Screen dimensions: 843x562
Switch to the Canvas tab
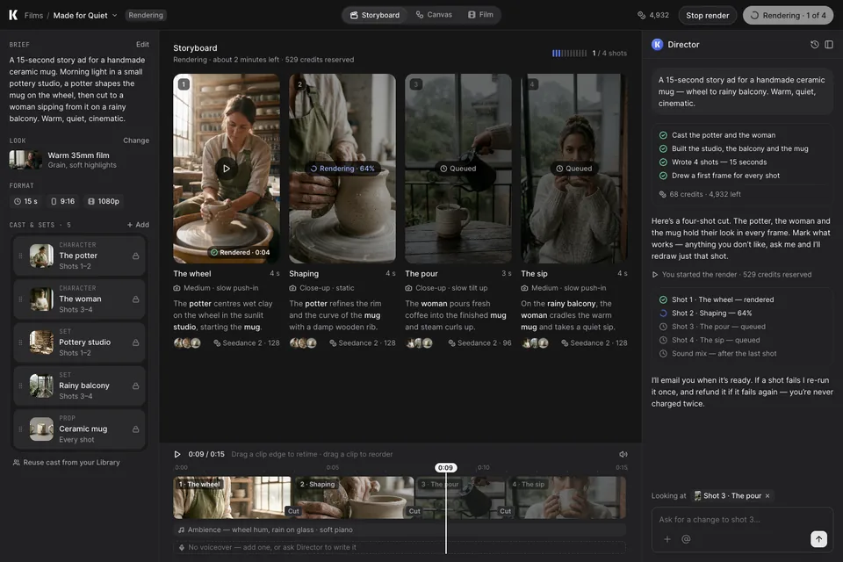point(434,15)
